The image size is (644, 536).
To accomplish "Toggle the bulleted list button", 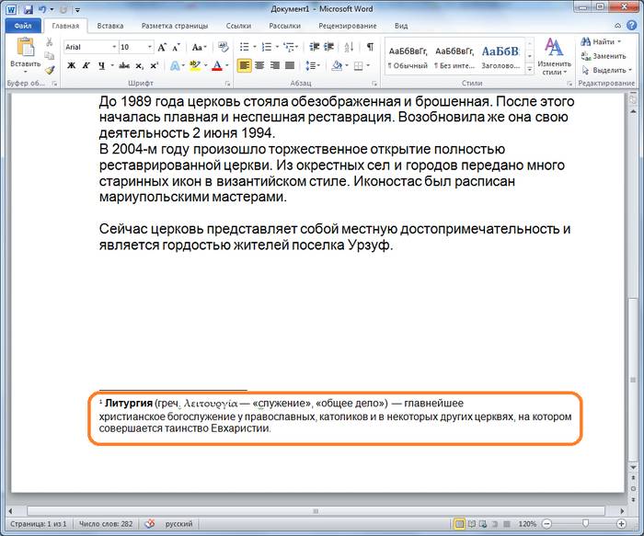I will [x=244, y=47].
